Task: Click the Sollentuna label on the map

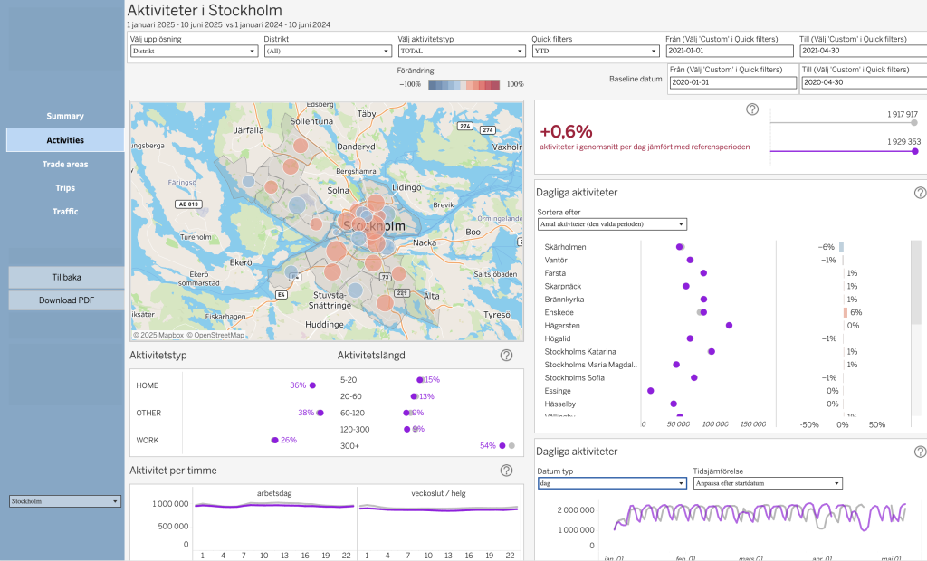Action: click(311, 121)
